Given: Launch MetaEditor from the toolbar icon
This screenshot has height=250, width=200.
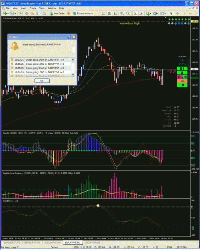Looking at the screenshot, I should [69, 14].
